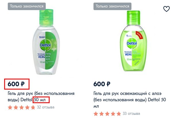Click the first product's star rating
The width and height of the screenshot is (172, 118).
pyautogui.click(x=21, y=107)
